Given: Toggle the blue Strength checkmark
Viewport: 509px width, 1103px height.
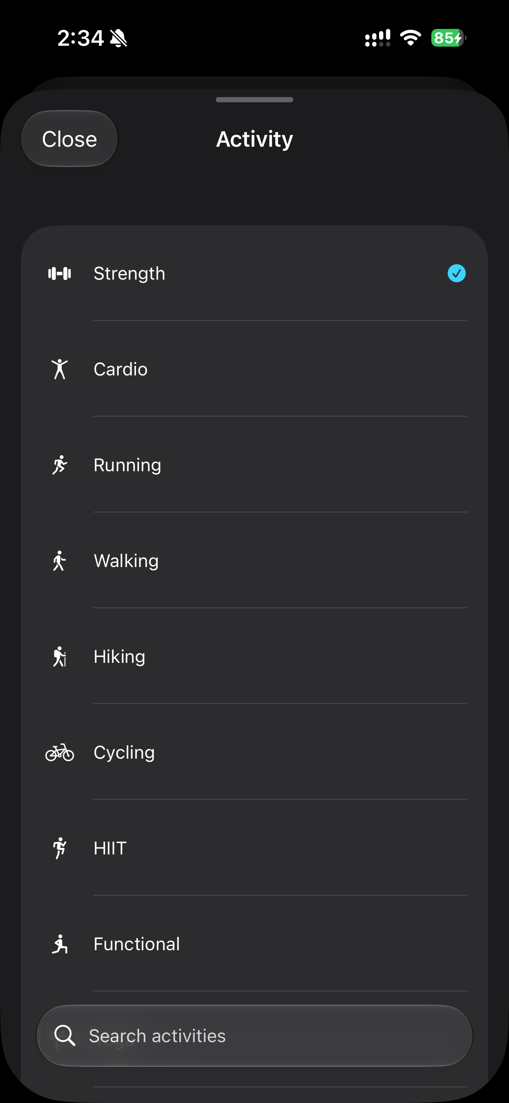Looking at the screenshot, I should (456, 273).
